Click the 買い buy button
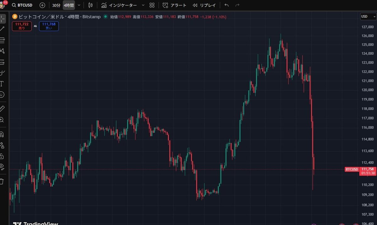The width and height of the screenshot is (377, 225). 49,26
